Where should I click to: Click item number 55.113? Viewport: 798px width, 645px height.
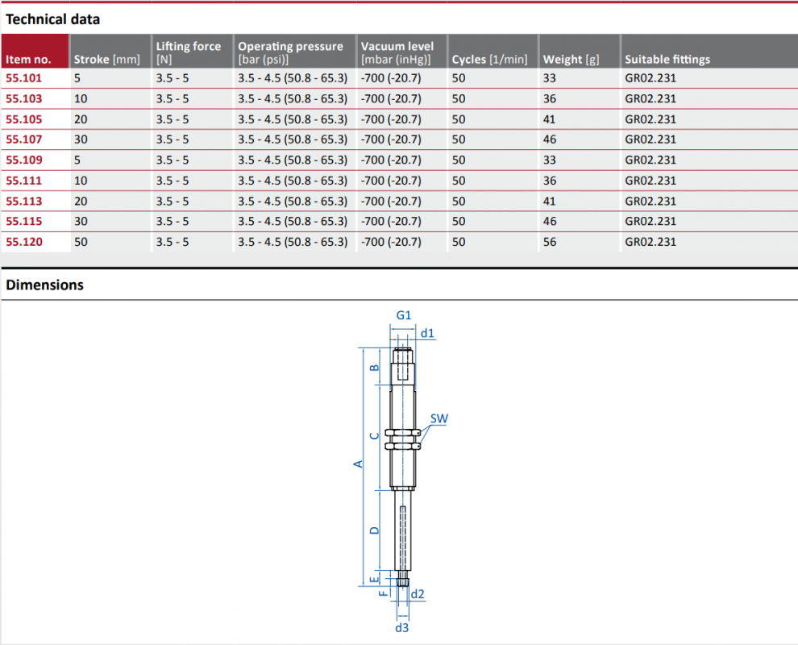(24, 201)
